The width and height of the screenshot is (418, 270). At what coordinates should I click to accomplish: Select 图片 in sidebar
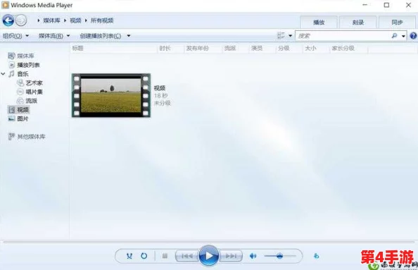23,119
